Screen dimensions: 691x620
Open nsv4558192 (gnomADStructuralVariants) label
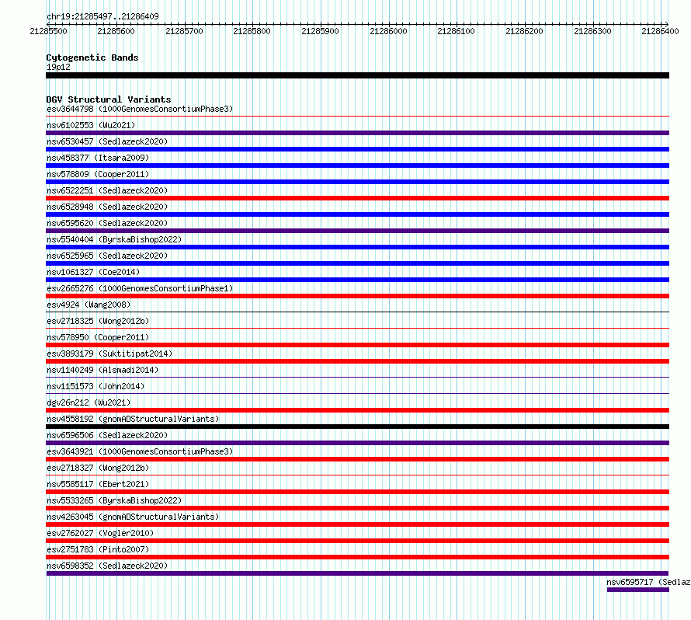(133, 419)
